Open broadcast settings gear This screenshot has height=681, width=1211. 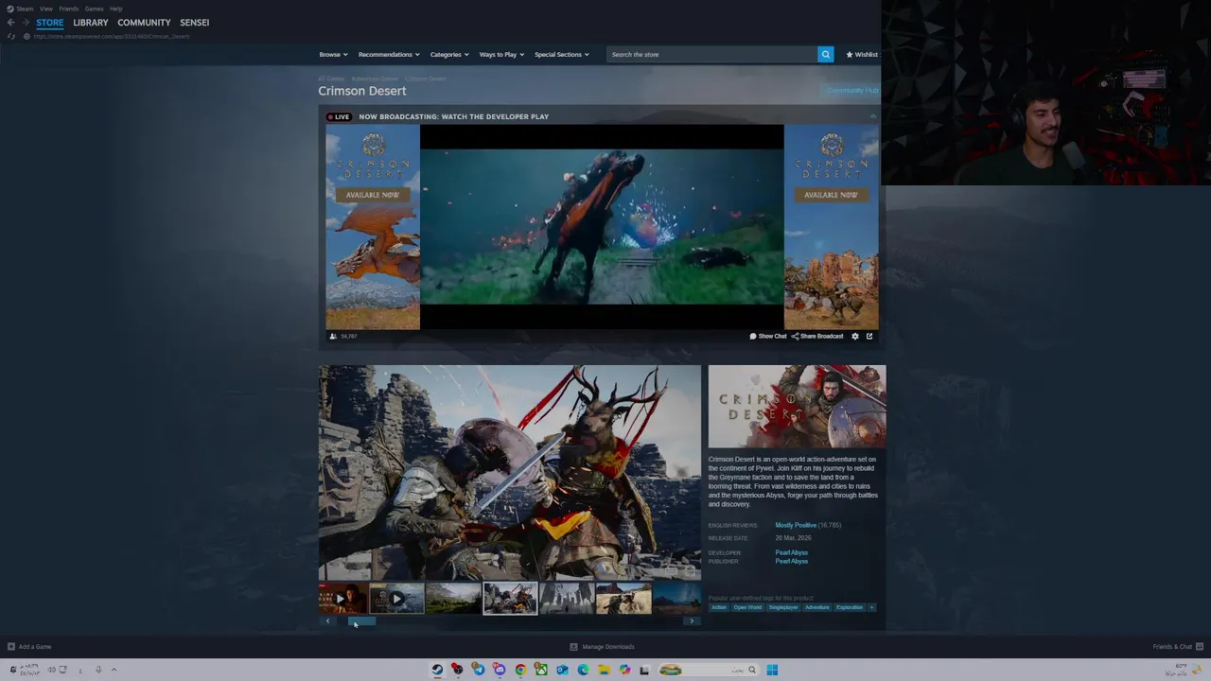coord(855,336)
